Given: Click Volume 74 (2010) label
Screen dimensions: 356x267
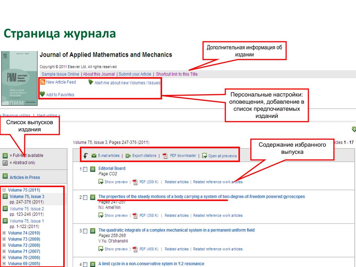Looking at the screenshot, I should tap(24, 233).
